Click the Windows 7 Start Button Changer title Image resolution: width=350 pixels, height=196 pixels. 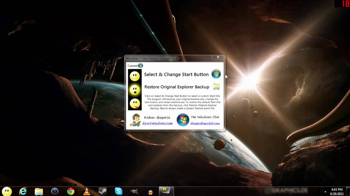(x=152, y=58)
